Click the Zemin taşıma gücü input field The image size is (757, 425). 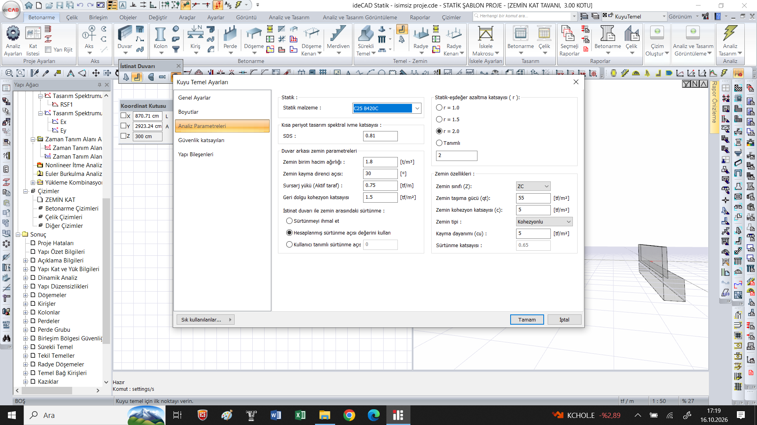tap(533, 198)
